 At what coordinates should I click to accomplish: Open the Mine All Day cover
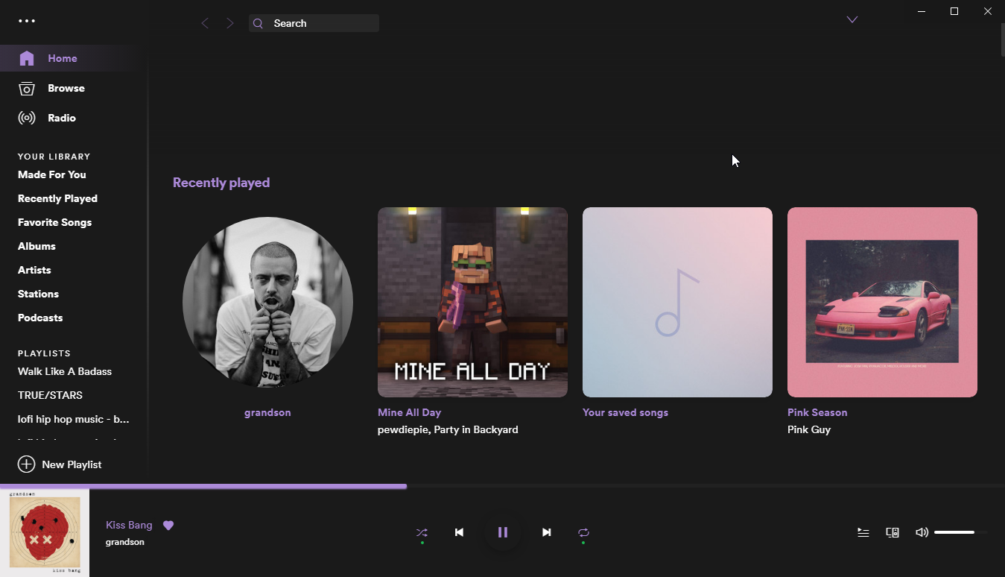click(x=472, y=302)
